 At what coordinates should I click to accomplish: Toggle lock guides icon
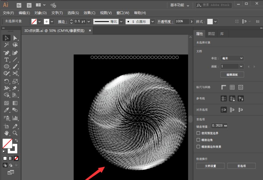[232, 98]
